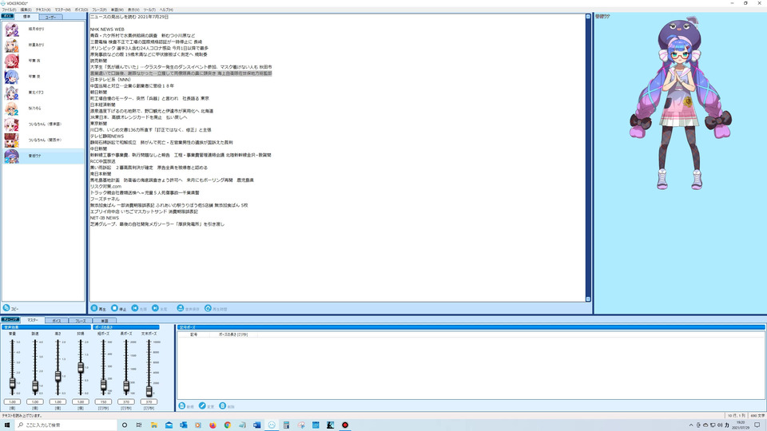Jump to start with the 先頭 button

click(x=139, y=308)
